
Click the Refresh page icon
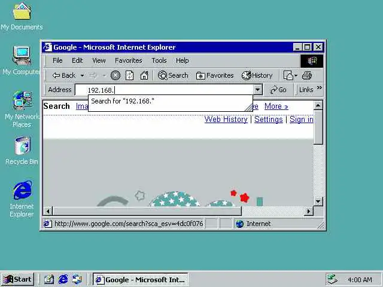coord(129,75)
